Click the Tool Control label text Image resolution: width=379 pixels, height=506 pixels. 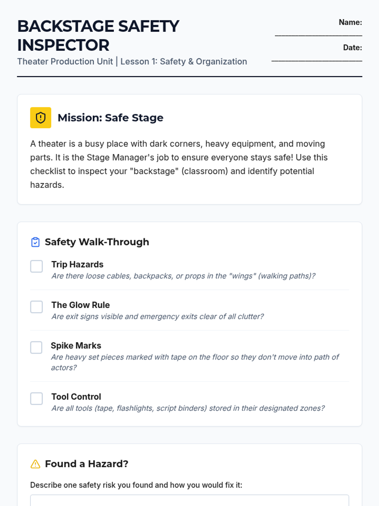click(76, 397)
